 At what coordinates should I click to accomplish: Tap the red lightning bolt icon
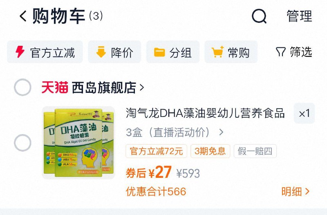20,52
